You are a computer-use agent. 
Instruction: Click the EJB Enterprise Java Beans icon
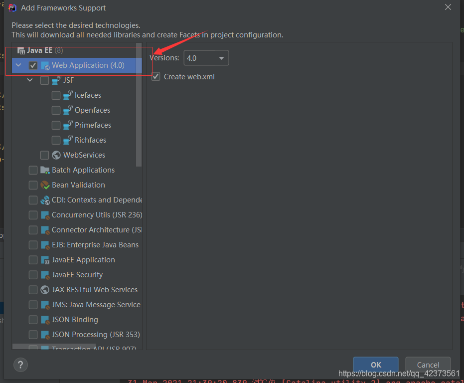point(45,245)
